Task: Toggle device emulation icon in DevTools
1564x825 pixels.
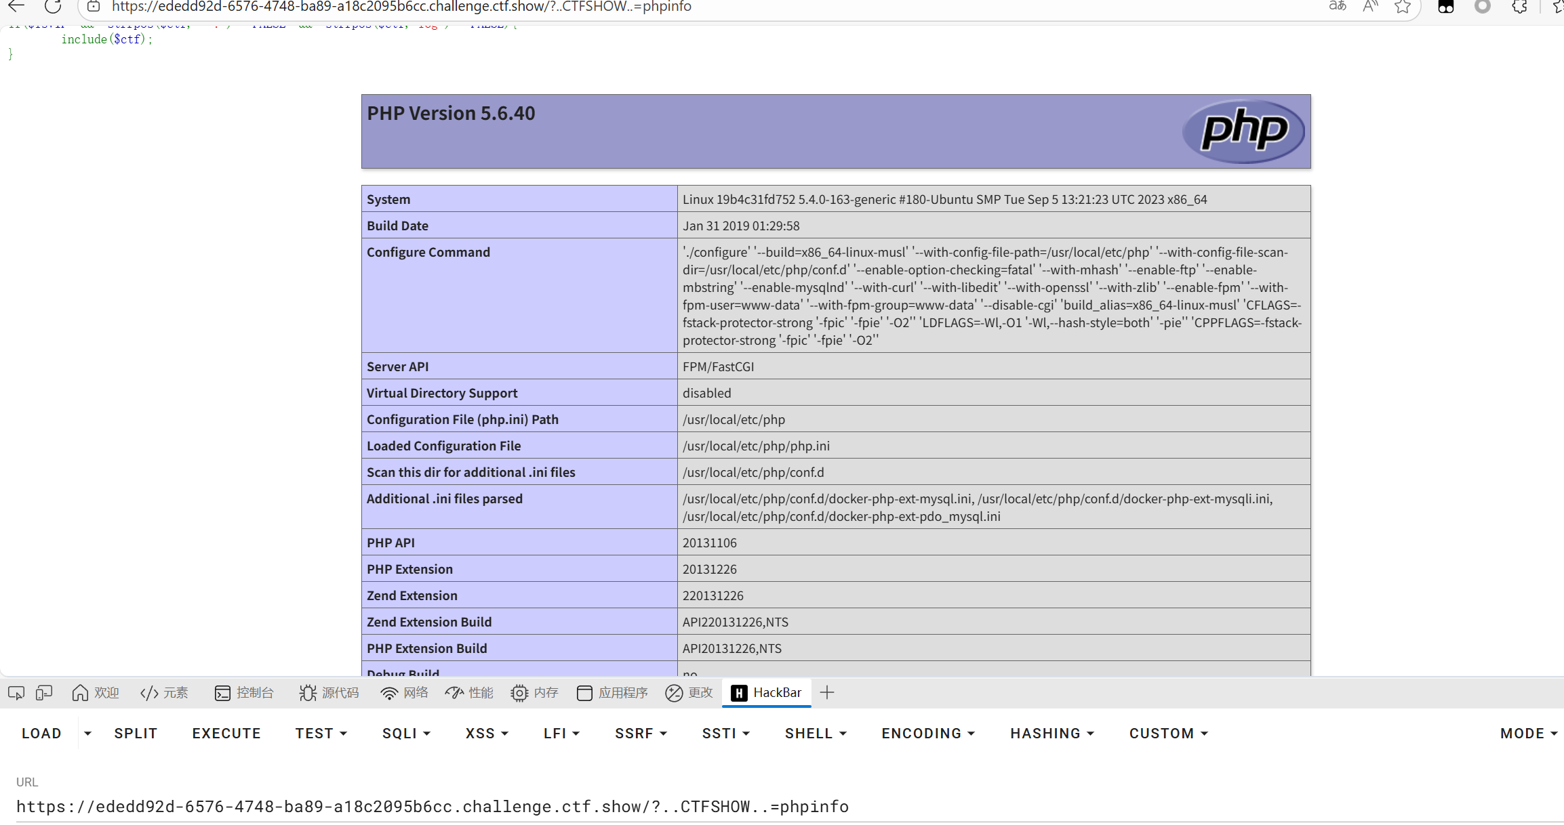Action: click(x=44, y=693)
